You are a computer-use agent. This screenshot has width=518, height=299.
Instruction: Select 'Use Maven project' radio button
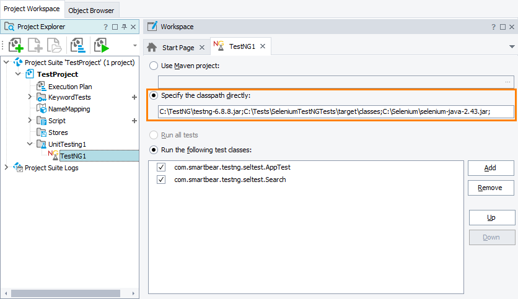(x=153, y=66)
